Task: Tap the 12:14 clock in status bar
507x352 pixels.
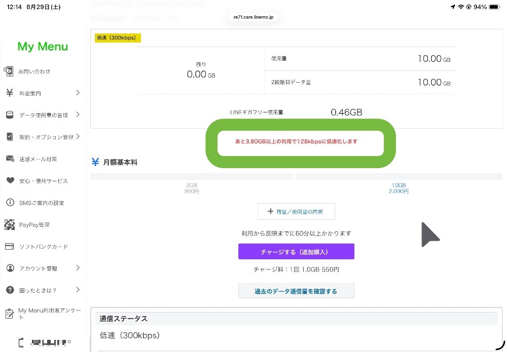Action: 14,7
